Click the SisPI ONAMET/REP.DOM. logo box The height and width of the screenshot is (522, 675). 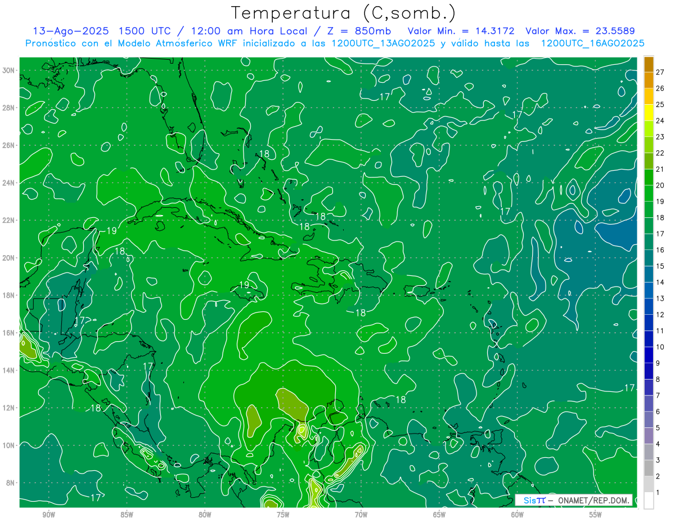(x=574, y=500)
